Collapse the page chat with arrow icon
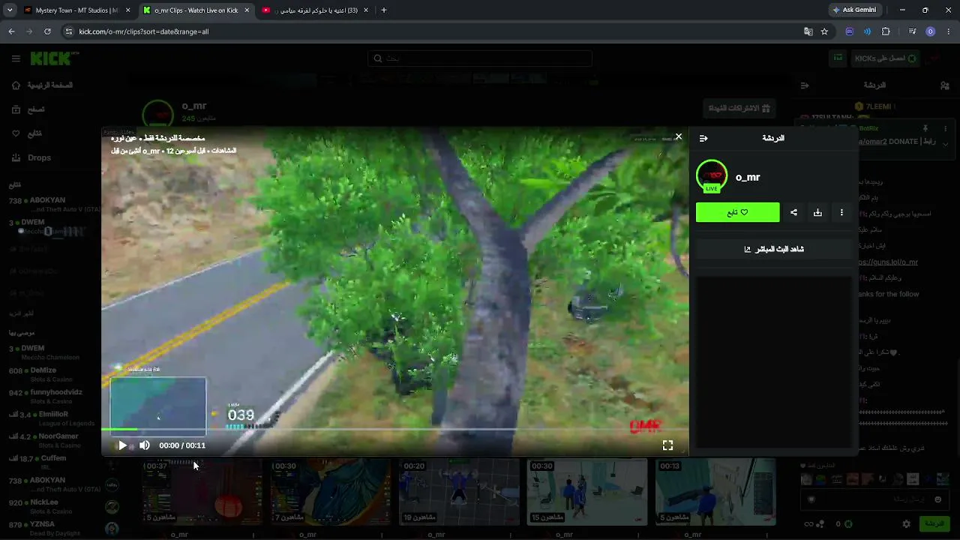Image resolution: width=960 pixels, height=540 pixels. (805, 85)
